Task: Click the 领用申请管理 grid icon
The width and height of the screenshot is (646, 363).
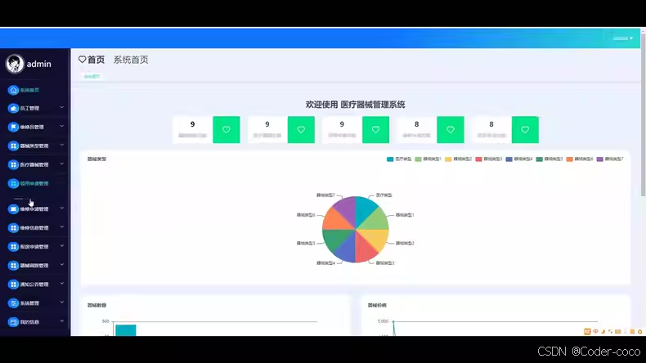Action: point(13,183)
